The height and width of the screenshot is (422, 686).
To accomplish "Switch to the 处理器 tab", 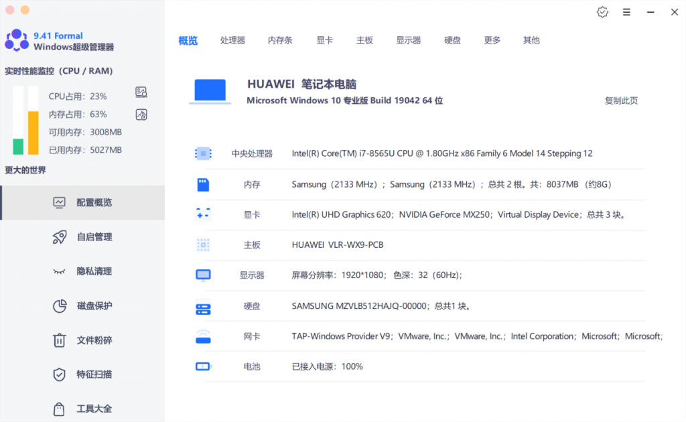I will [x=232, y=40].
